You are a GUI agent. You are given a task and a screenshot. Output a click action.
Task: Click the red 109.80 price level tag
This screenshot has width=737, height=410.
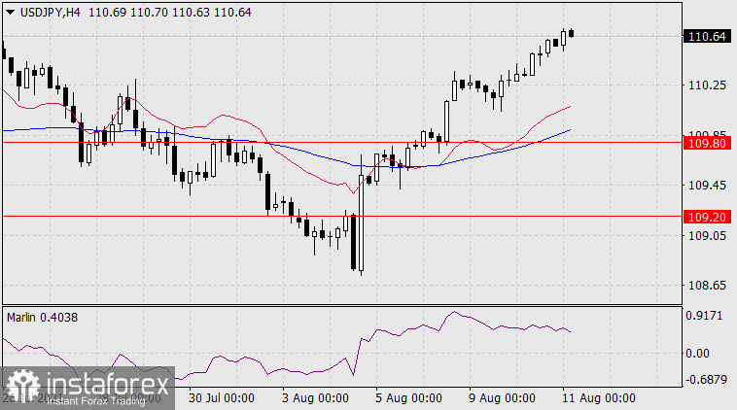(x=707, y=142)
